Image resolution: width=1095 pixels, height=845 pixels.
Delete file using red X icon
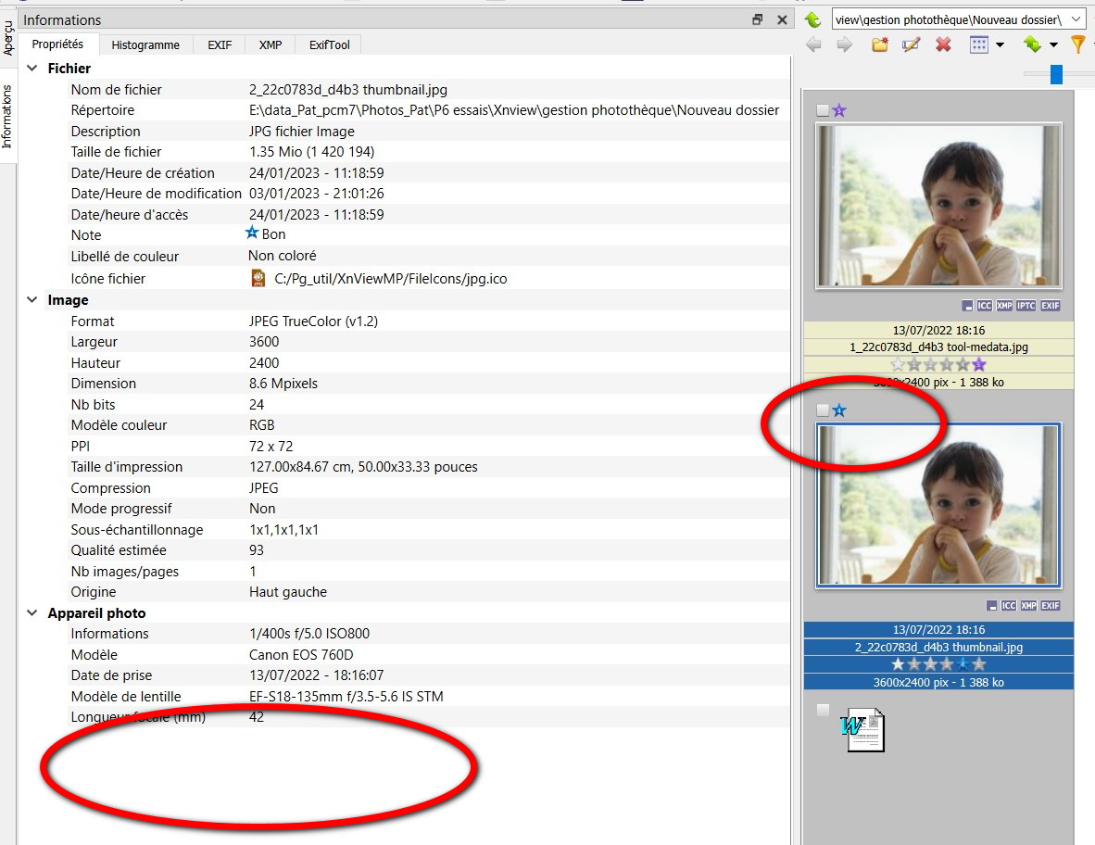[943, 44]
